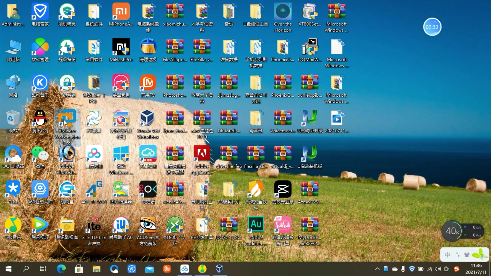Launch the MiFlashPro desktop icon
Viewport: 491px width, 276px height.
pyautogui.click(x=121, y=50)
